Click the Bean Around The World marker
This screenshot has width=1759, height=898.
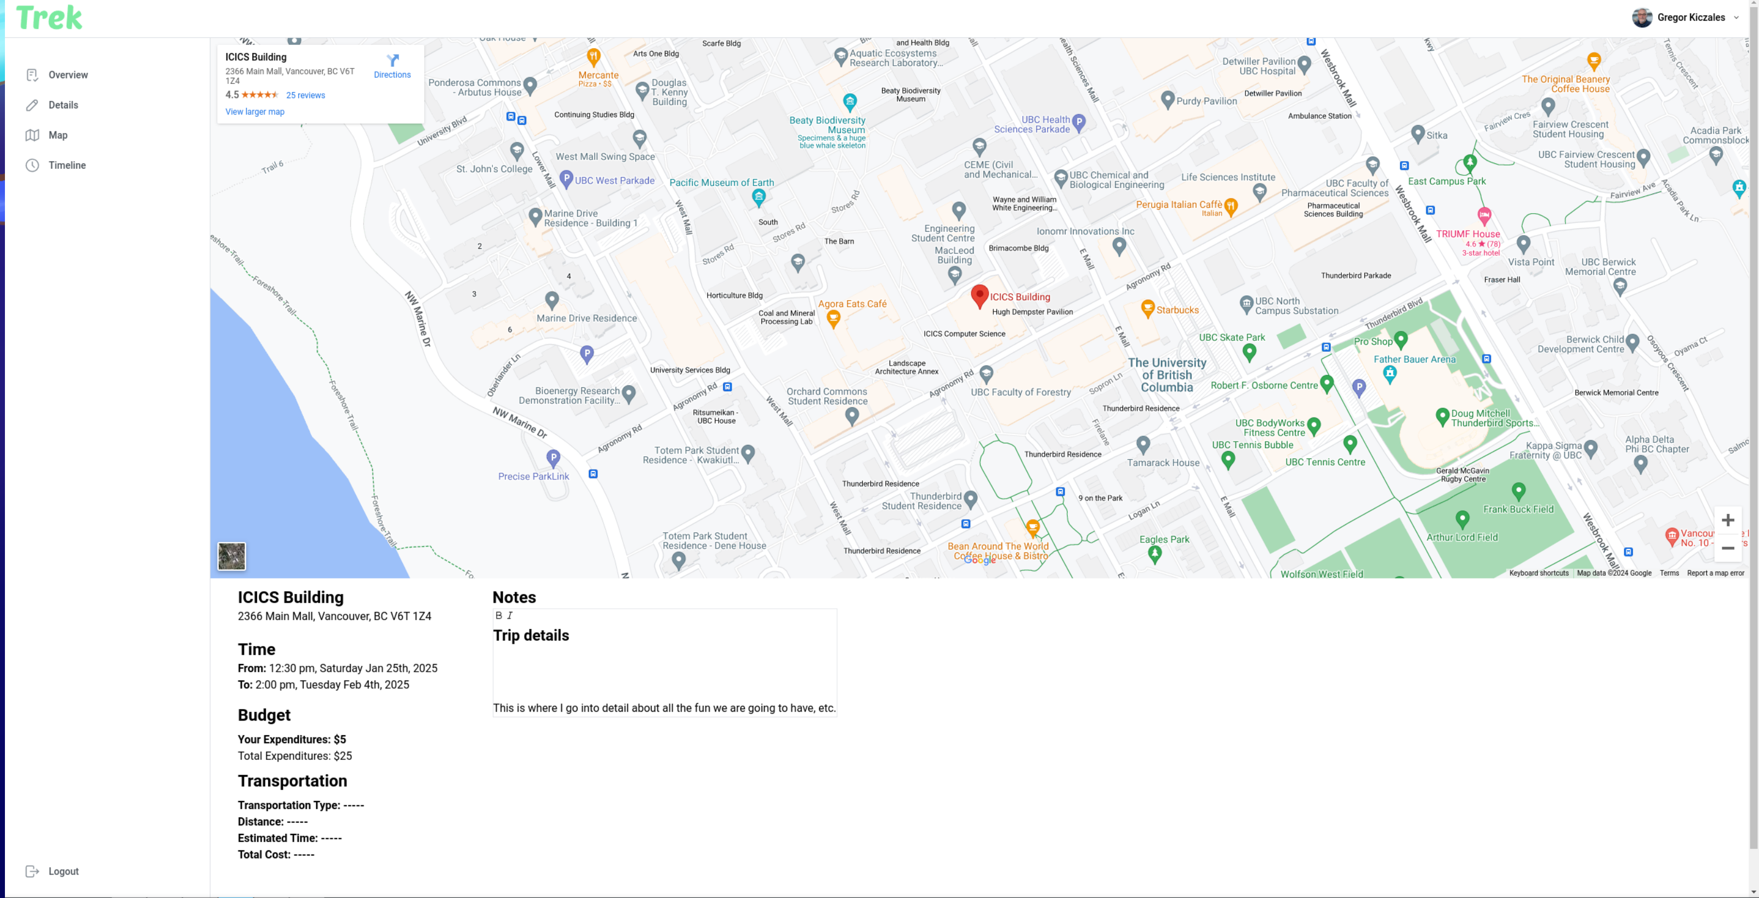point(1033,528)
